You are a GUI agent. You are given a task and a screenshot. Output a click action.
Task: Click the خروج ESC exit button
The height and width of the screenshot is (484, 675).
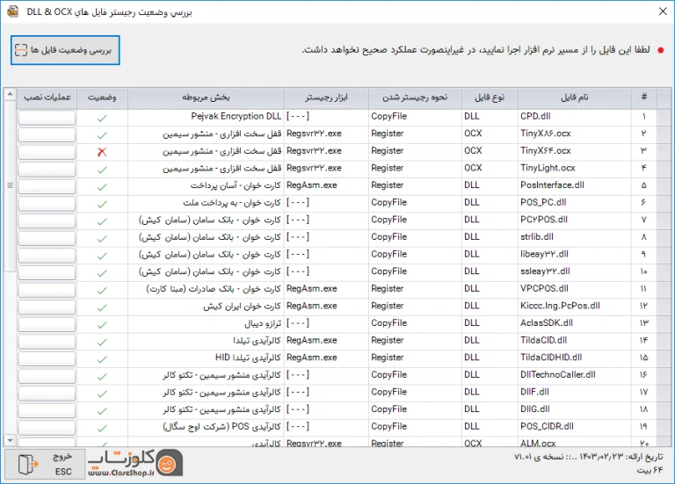click(x=45, y=464)
